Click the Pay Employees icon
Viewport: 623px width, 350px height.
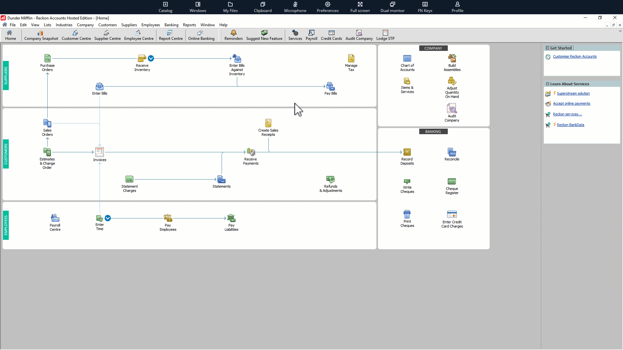pos(168,218)
